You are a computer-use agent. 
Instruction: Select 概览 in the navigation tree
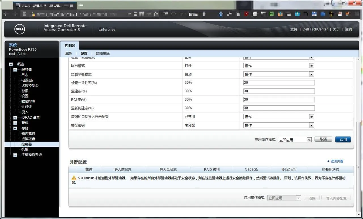[21, 64]
